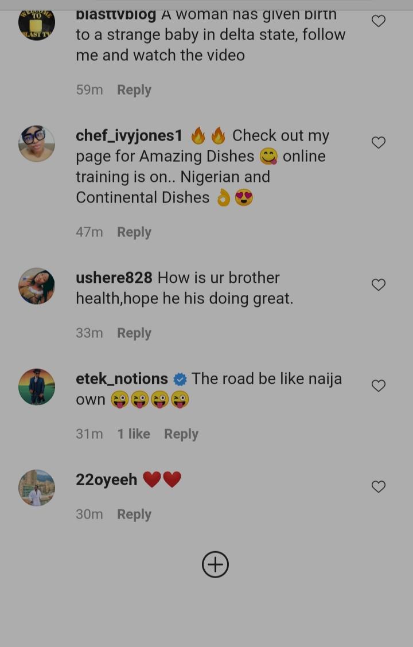View ushere828 profile photo
This screenshot has width=413, height=647.
coord(37,286)
